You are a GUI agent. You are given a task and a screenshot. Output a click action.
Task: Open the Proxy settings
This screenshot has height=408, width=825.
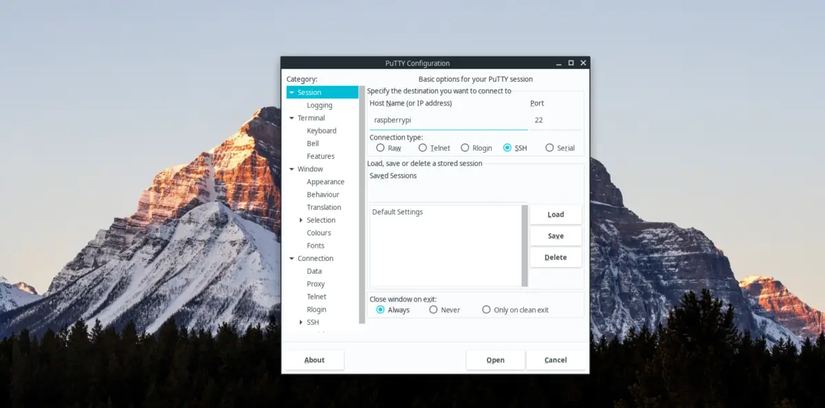tap(316, 283)
